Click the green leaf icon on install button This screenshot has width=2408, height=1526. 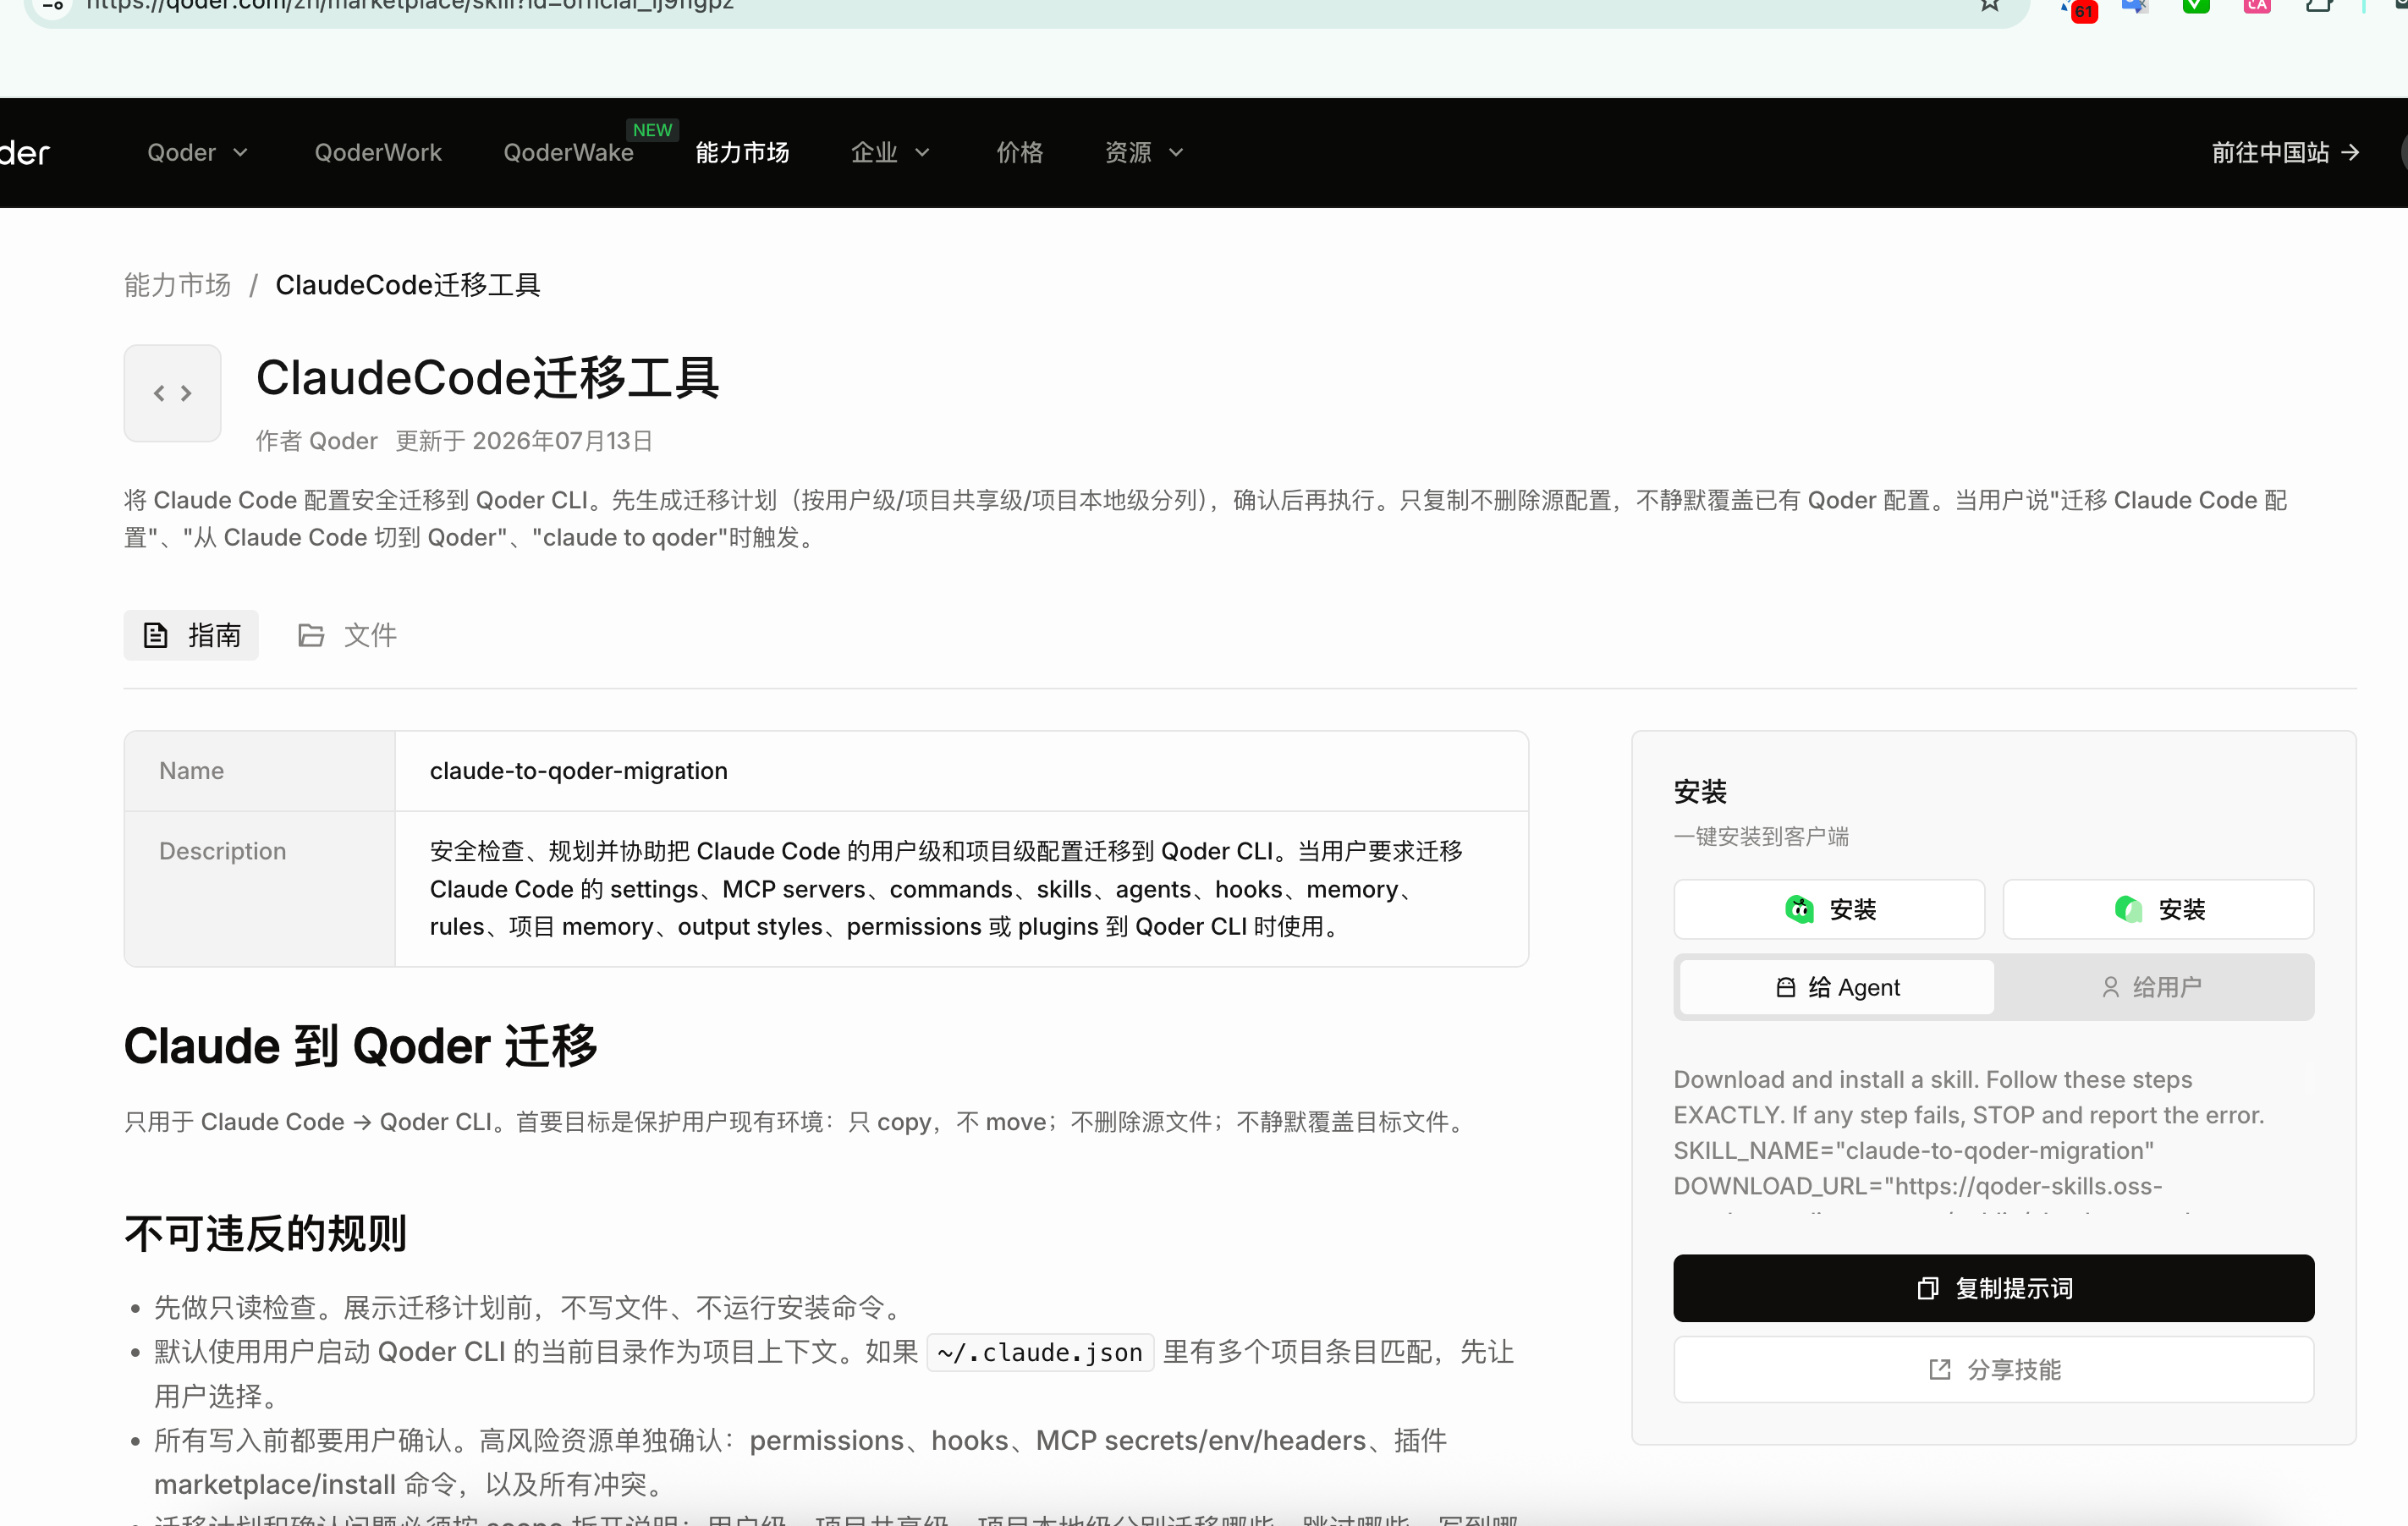2128,909
